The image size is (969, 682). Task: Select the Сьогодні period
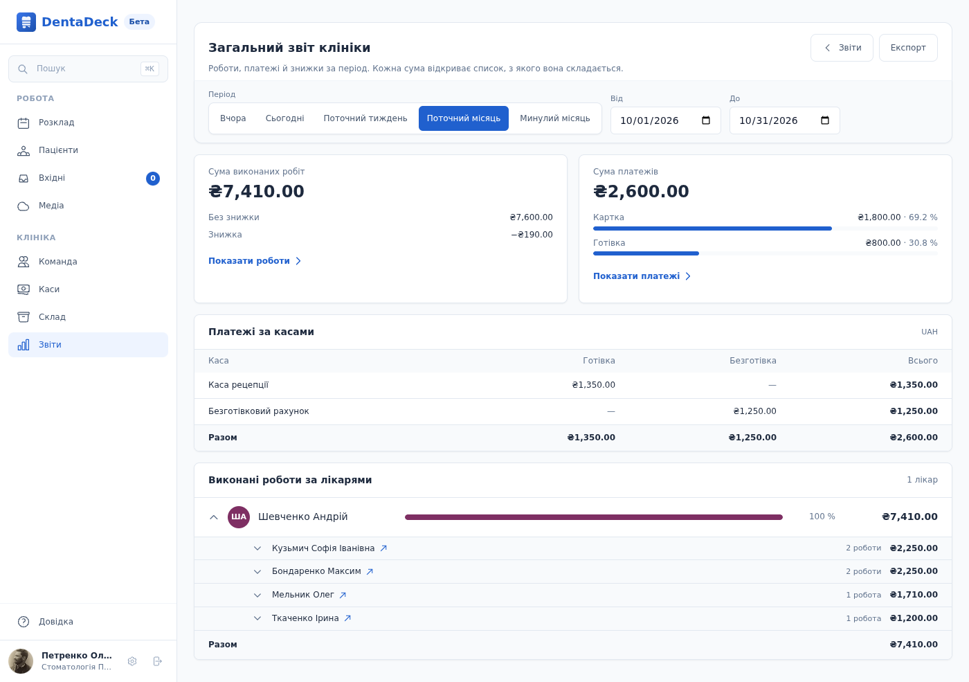click(x=285, y=118)
